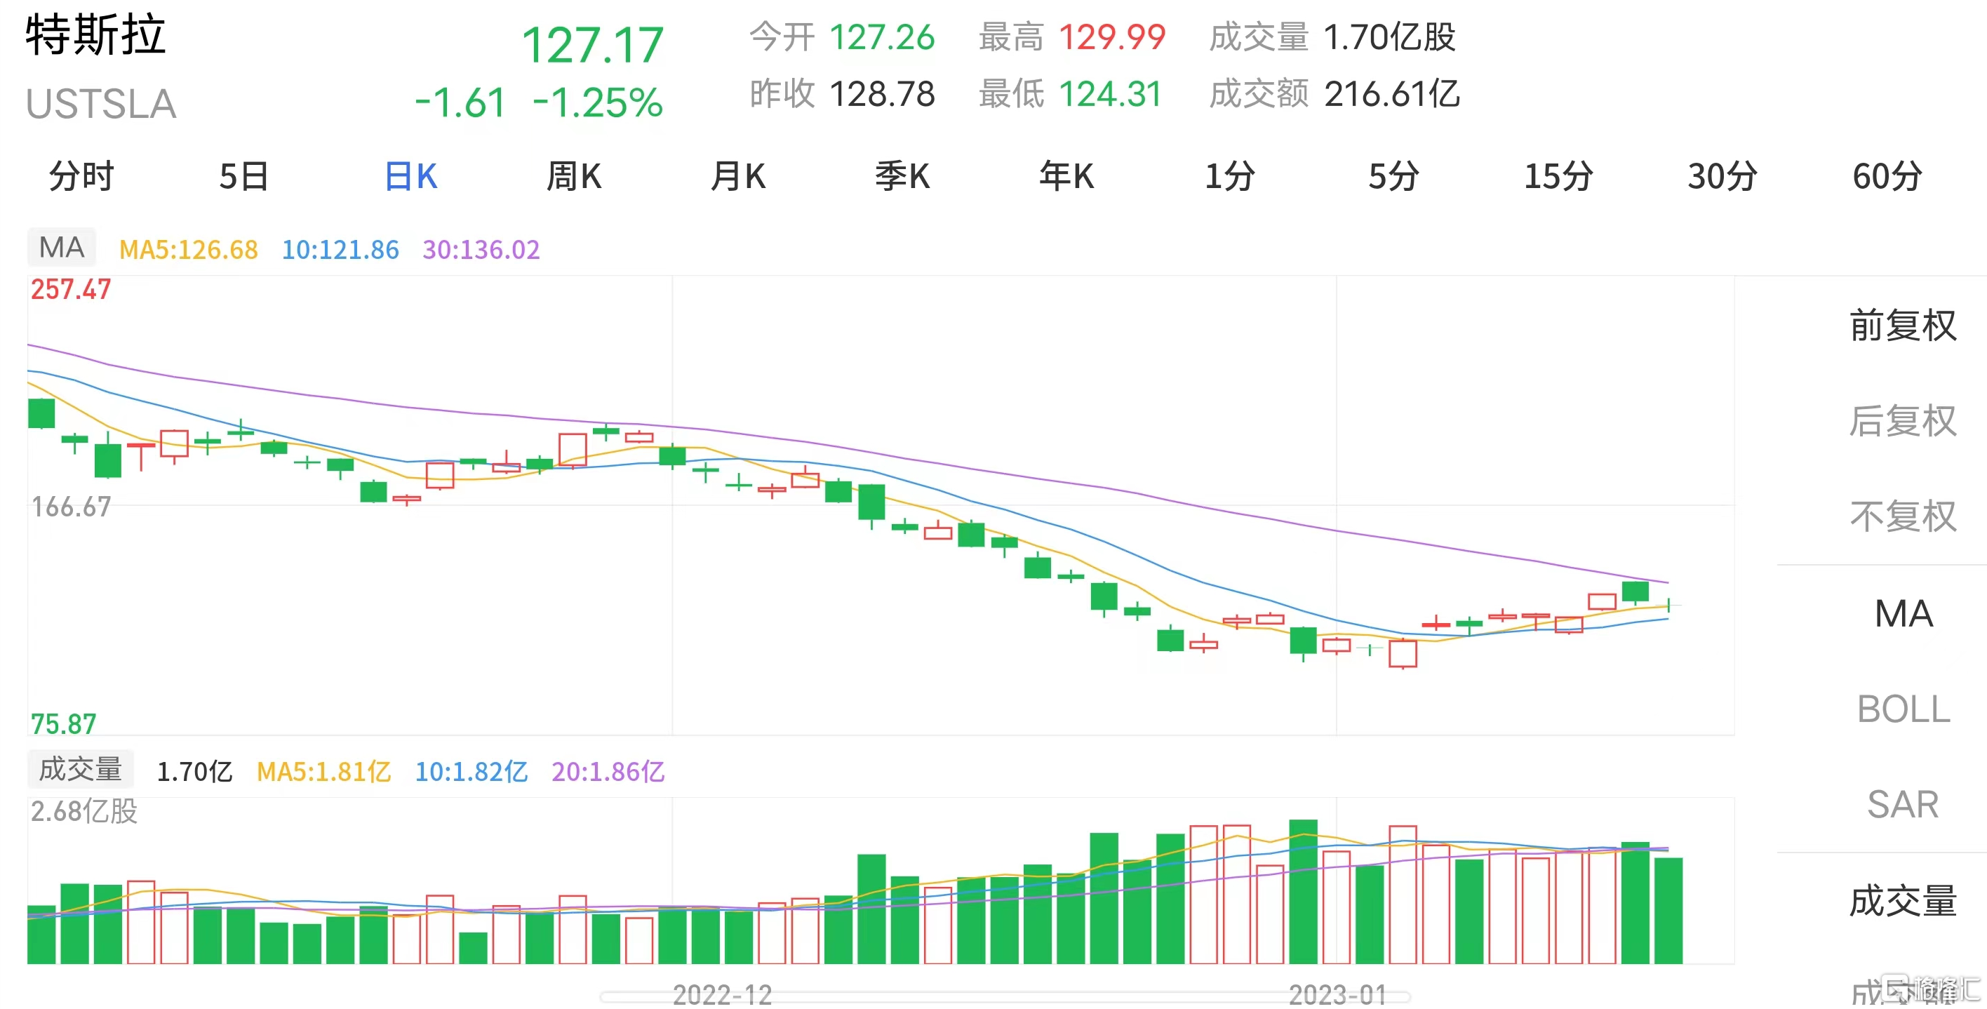Select the MA indicator in sidebar
The image size is (1987, 1009).
pos(1903,614)
